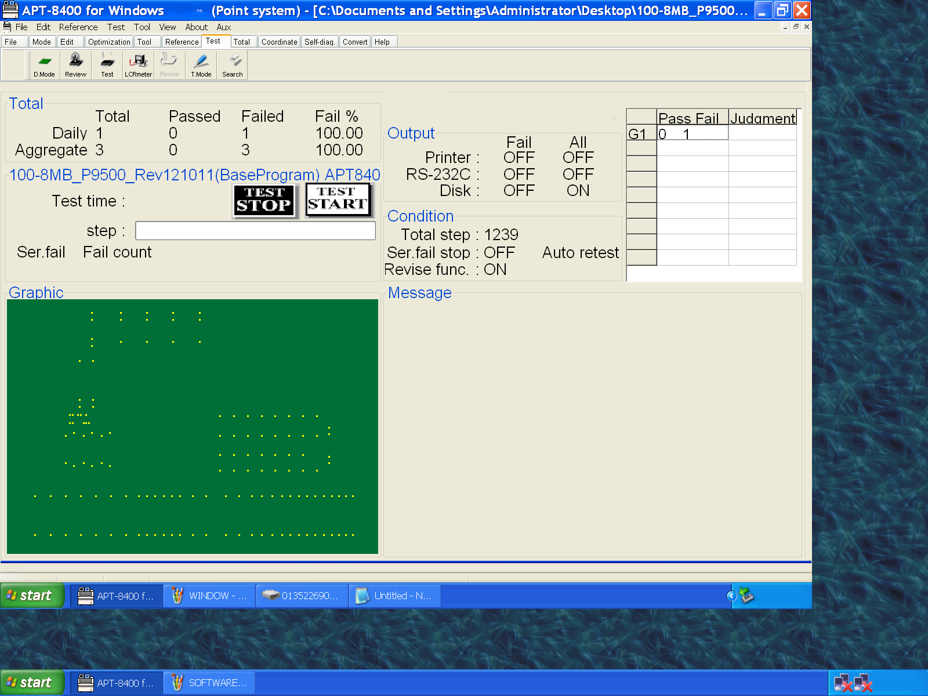Click the Total step value 1239

[501, 235]
